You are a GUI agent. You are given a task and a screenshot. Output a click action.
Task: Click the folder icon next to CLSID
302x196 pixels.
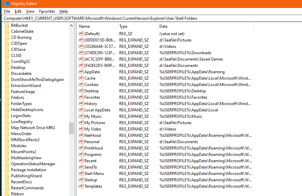pyautogui.click(x=7, y=55)
